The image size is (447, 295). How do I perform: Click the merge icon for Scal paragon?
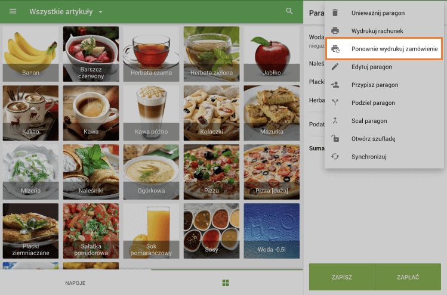coord(335,120)
